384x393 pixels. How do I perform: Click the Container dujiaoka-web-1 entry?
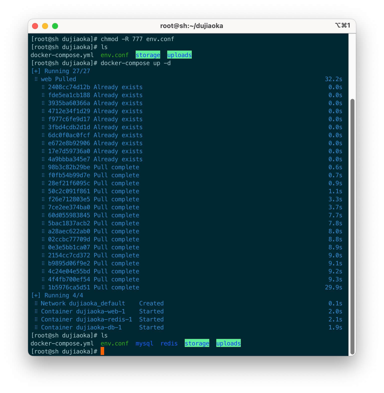83,311
